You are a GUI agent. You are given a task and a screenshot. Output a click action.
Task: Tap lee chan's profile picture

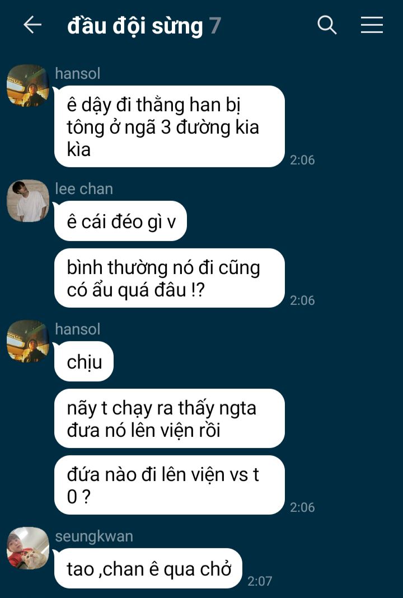[28, 201]
